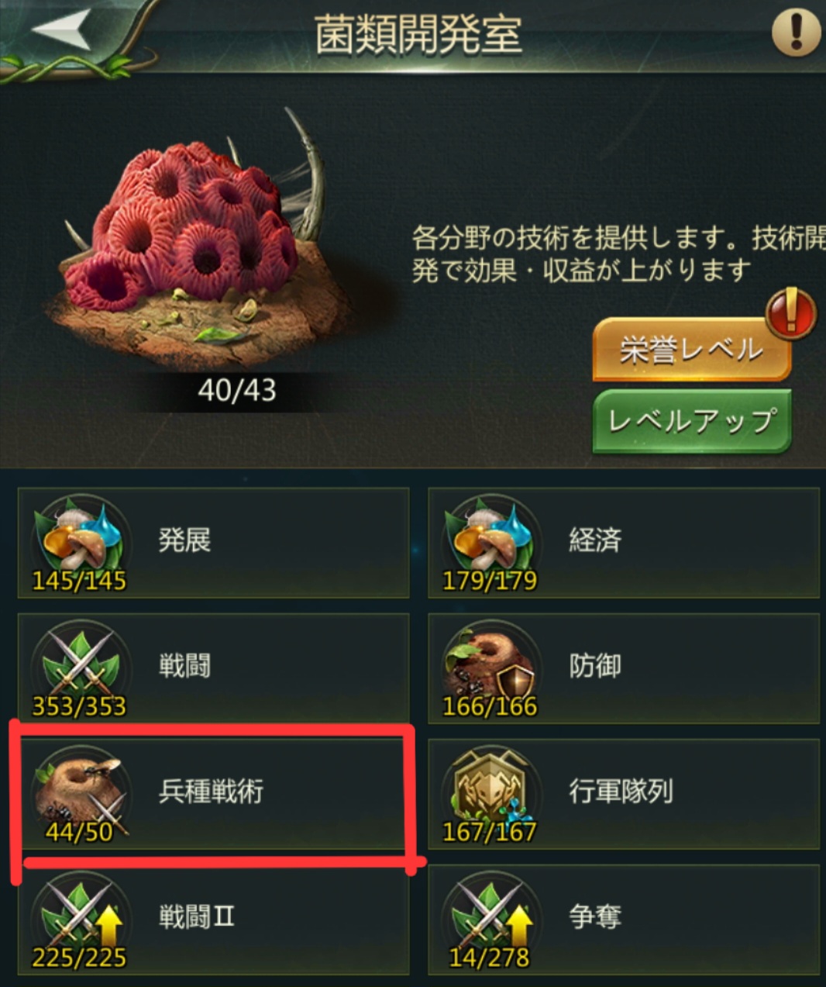The width and height of the screenshot is (826, 987).
Task: Open the 経済 tech category label
Action: (x=595, y=540)
